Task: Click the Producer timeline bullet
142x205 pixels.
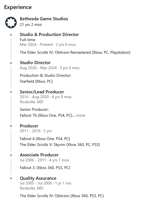Action: 11,126
